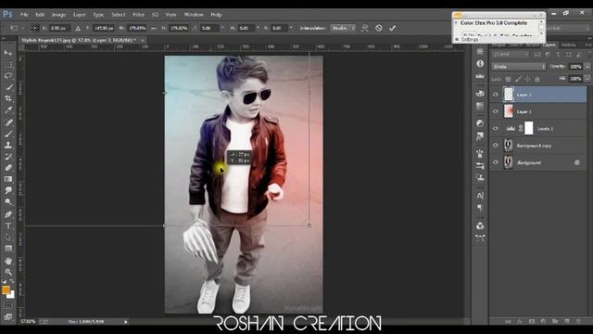This screenshot has height=334, width=593.
Task: Click the foreground orange color swatch
Action: tap(6, 290)
